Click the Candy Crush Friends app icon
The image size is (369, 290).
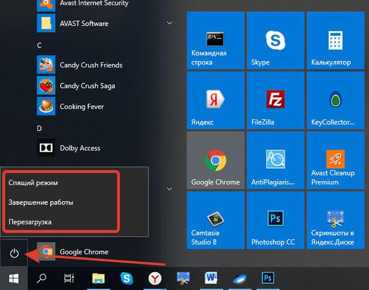pos(46,64)
